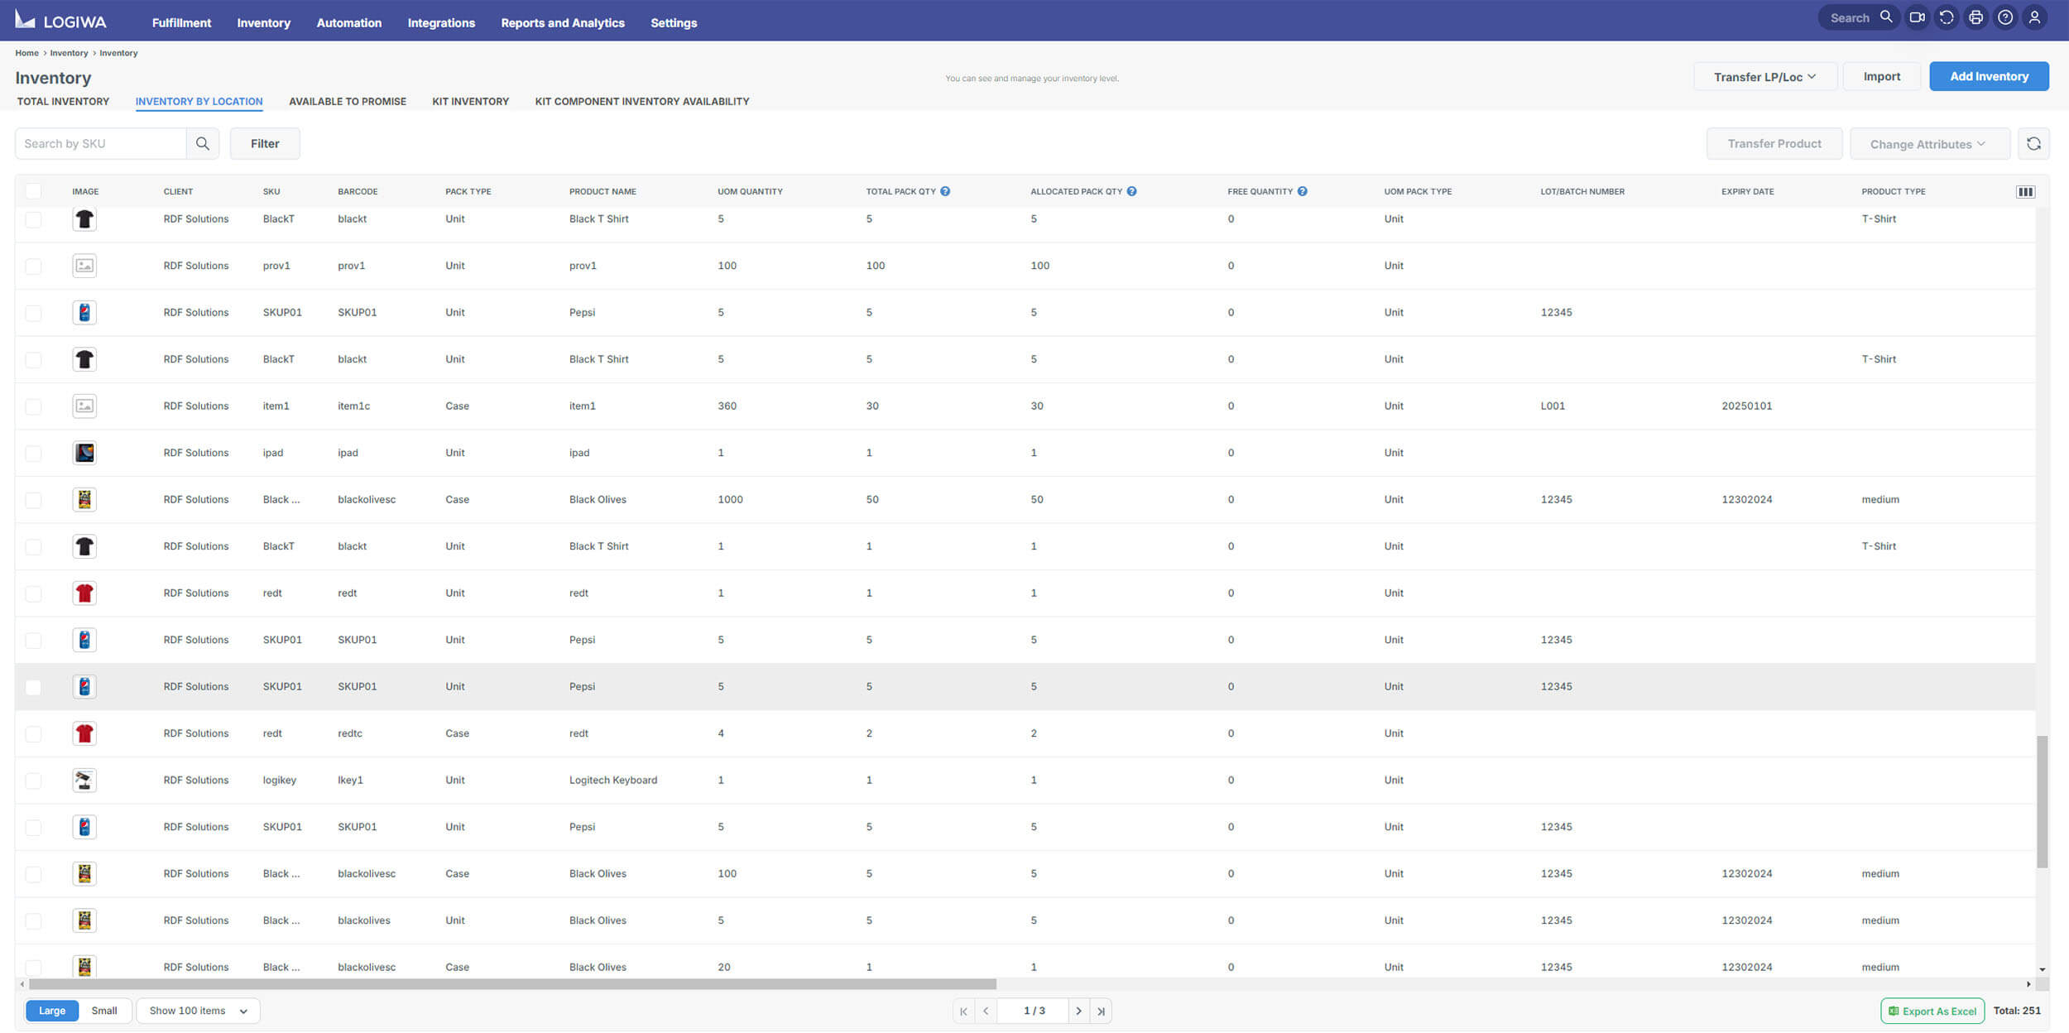
Task: Open the user profile icon
Action: (2034, 17)
